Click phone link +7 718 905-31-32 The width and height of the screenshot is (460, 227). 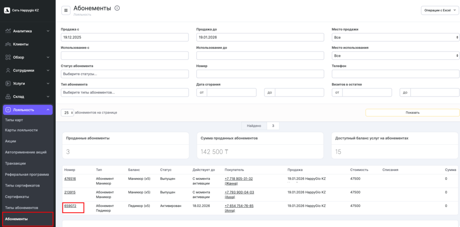[239, 179]
